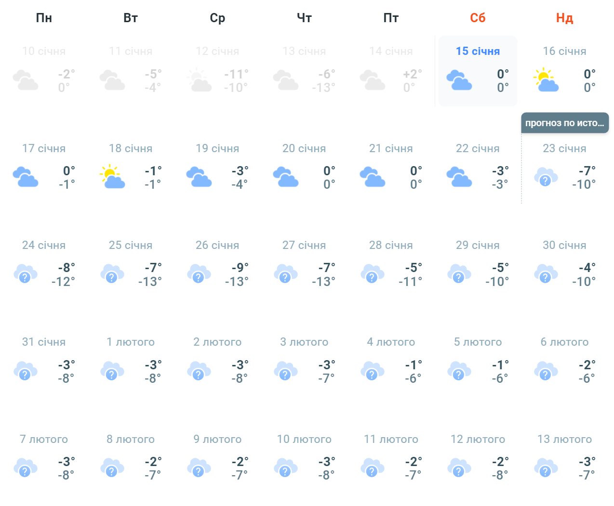
Task: Click the -8° / -12° temperatures for 24 січня
Action: [x=64, y=274]
